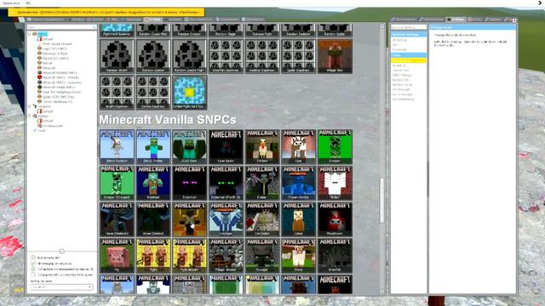
Task: Spawn the Enderman with green eyes
Action: [x=226, y=183]
